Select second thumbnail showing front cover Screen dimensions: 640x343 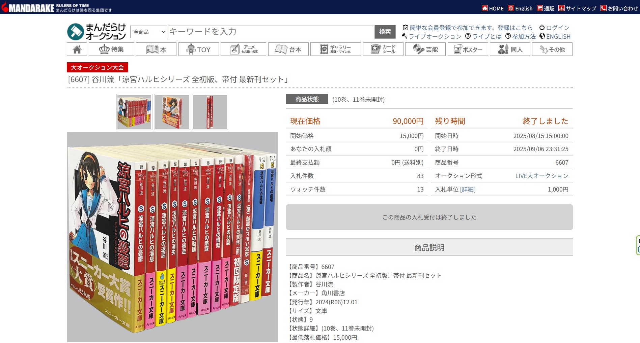(x=172, y=112)
